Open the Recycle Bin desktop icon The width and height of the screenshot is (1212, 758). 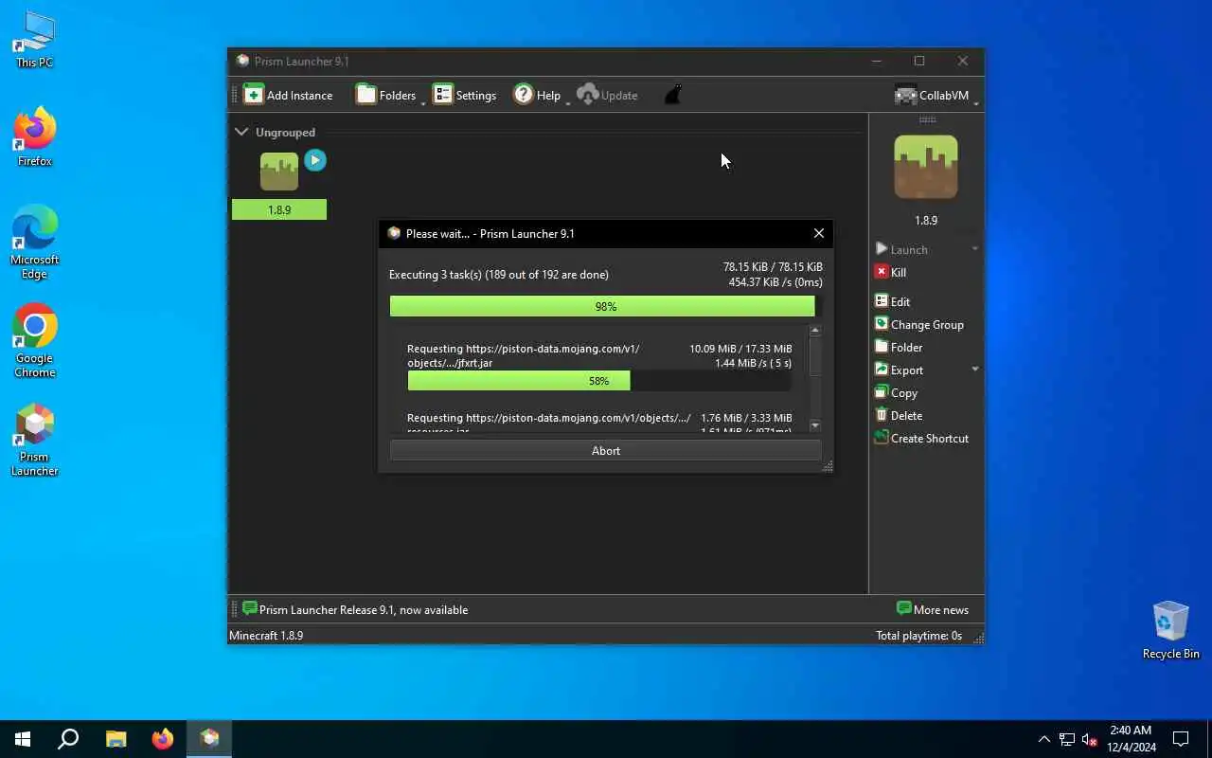pyautogui.click(x=1171, y=629)
